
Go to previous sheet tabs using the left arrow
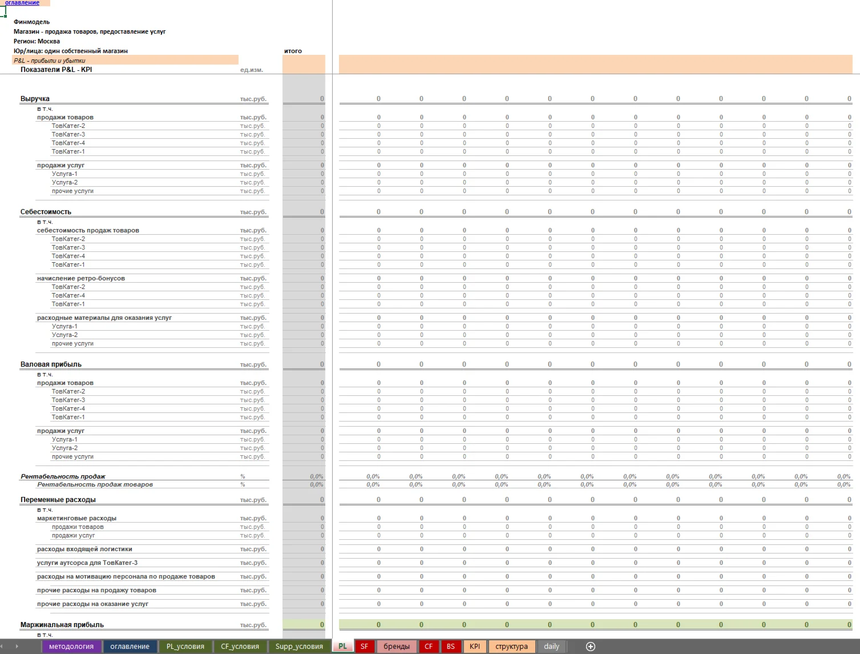3,647
